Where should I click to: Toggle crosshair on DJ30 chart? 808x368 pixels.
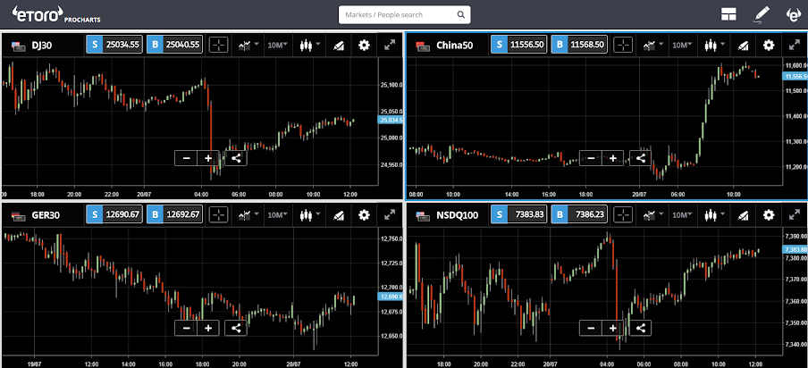click(218, 45)
